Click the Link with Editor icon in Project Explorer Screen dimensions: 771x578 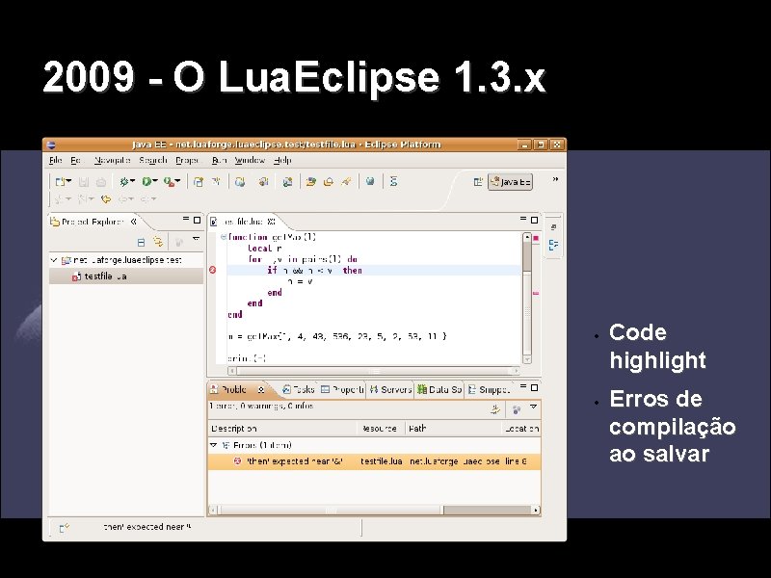158,242
